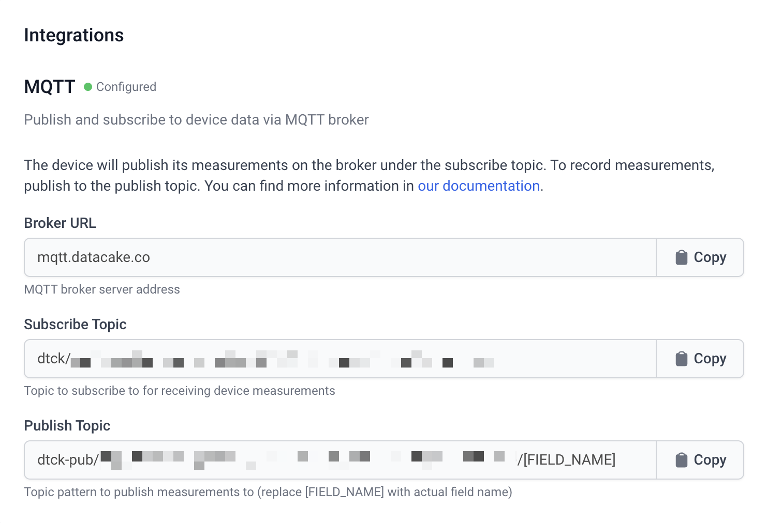767x523 pixels.
Task: Click the "Publish and subscribe to device data" subtitle
Action: [196, 120]
